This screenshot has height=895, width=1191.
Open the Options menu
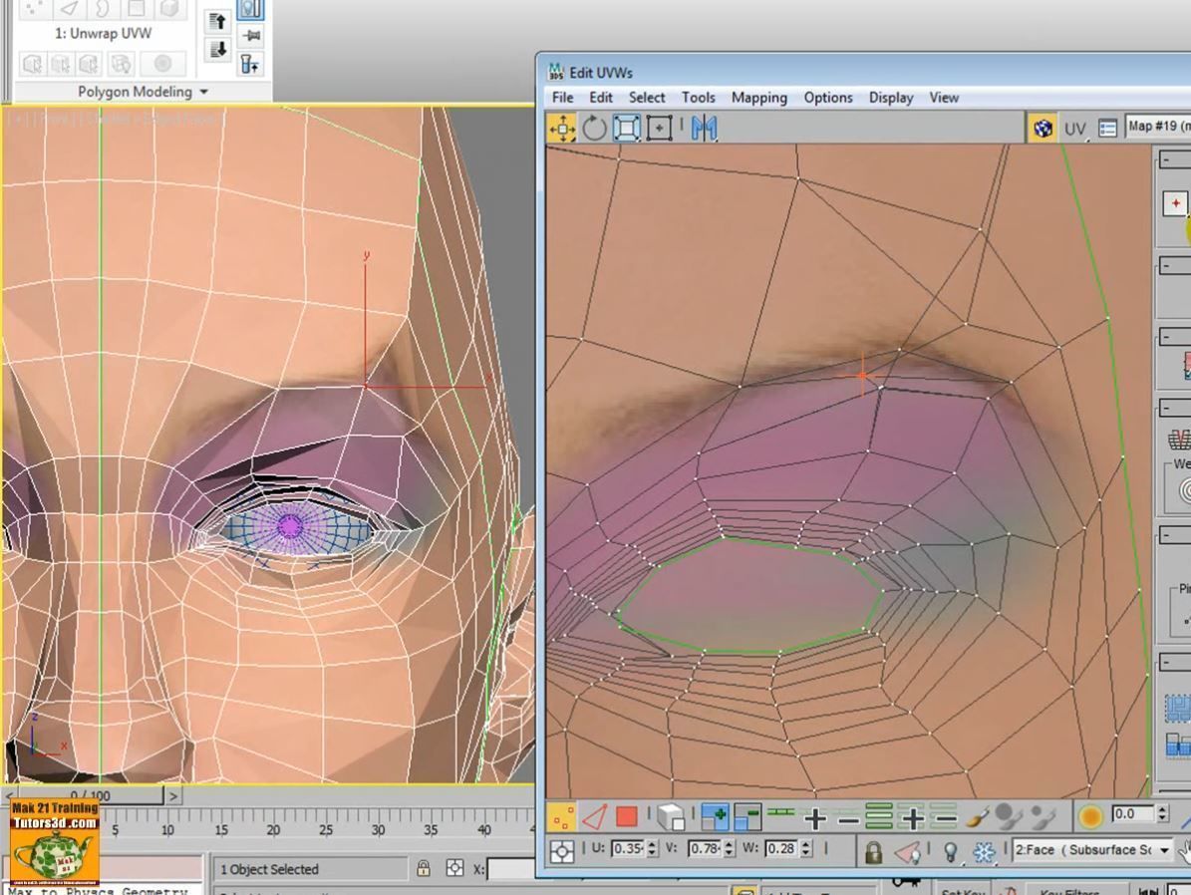click(828, 98)
